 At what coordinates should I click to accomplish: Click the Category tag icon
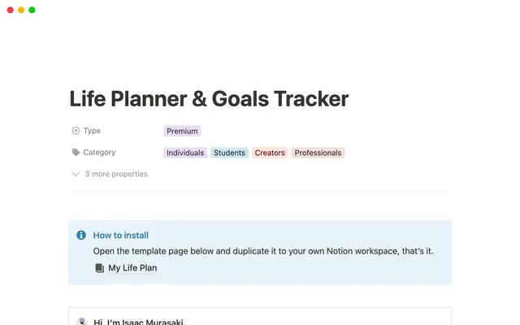pos(76,153)
